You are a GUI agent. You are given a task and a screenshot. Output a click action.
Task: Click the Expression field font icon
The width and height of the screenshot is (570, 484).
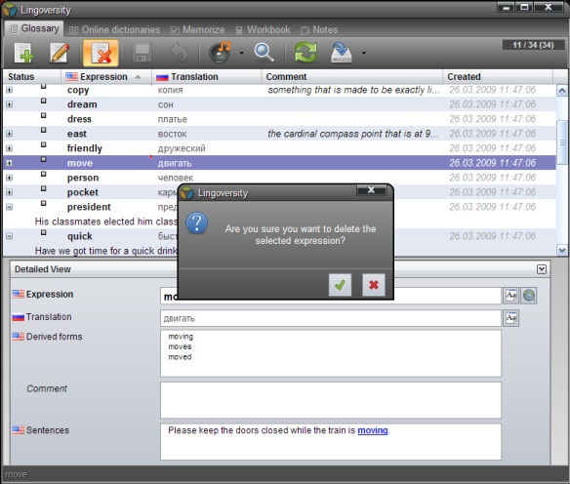pyautogui.click(x=510, y=295)
